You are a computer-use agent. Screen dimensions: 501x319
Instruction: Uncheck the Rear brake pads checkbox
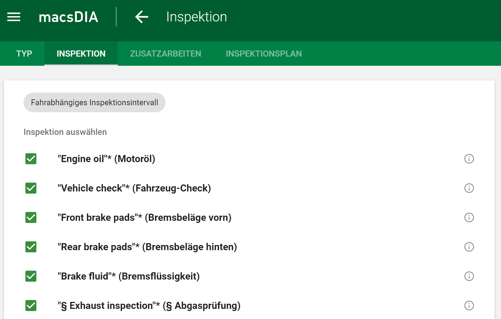pos(31,247)
